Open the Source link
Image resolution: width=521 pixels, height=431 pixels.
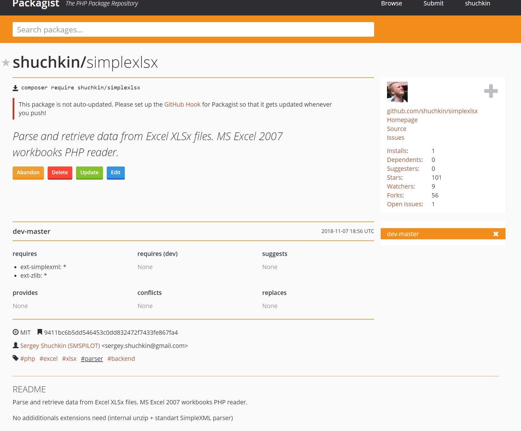pos(396,129)
